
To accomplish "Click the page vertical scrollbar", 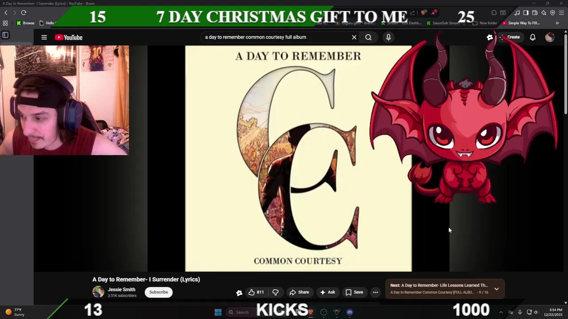I will pyautogui.click(x=565, y=71).
